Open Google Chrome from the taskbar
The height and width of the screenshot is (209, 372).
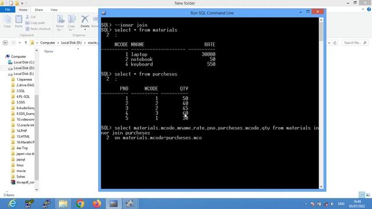click(x=80, y=204)
